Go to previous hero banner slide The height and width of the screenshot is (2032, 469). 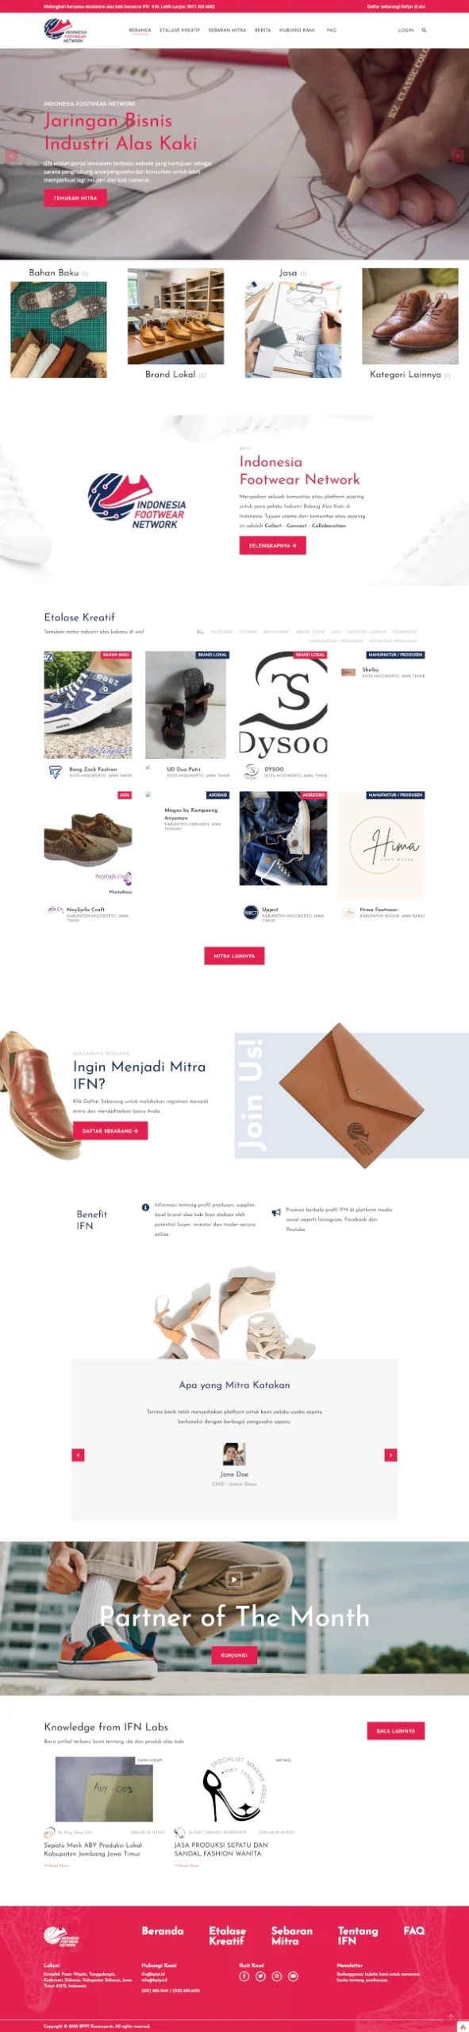click(11, 156)
